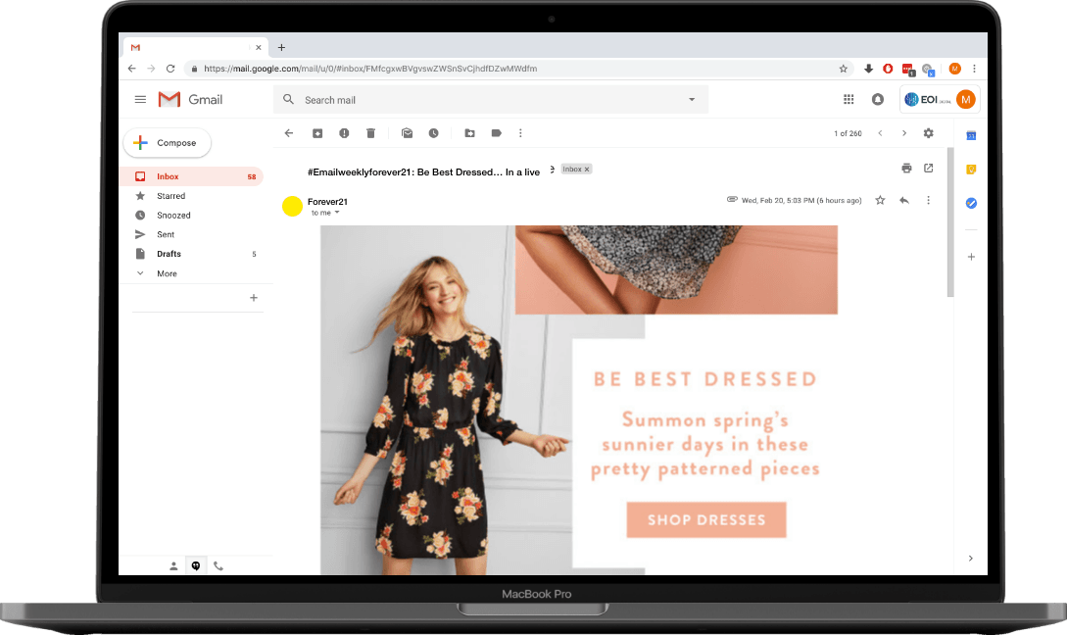Viewport: 1067px width, 635px height.
Task: Star the Forever21 message
Action: (880, 200)
